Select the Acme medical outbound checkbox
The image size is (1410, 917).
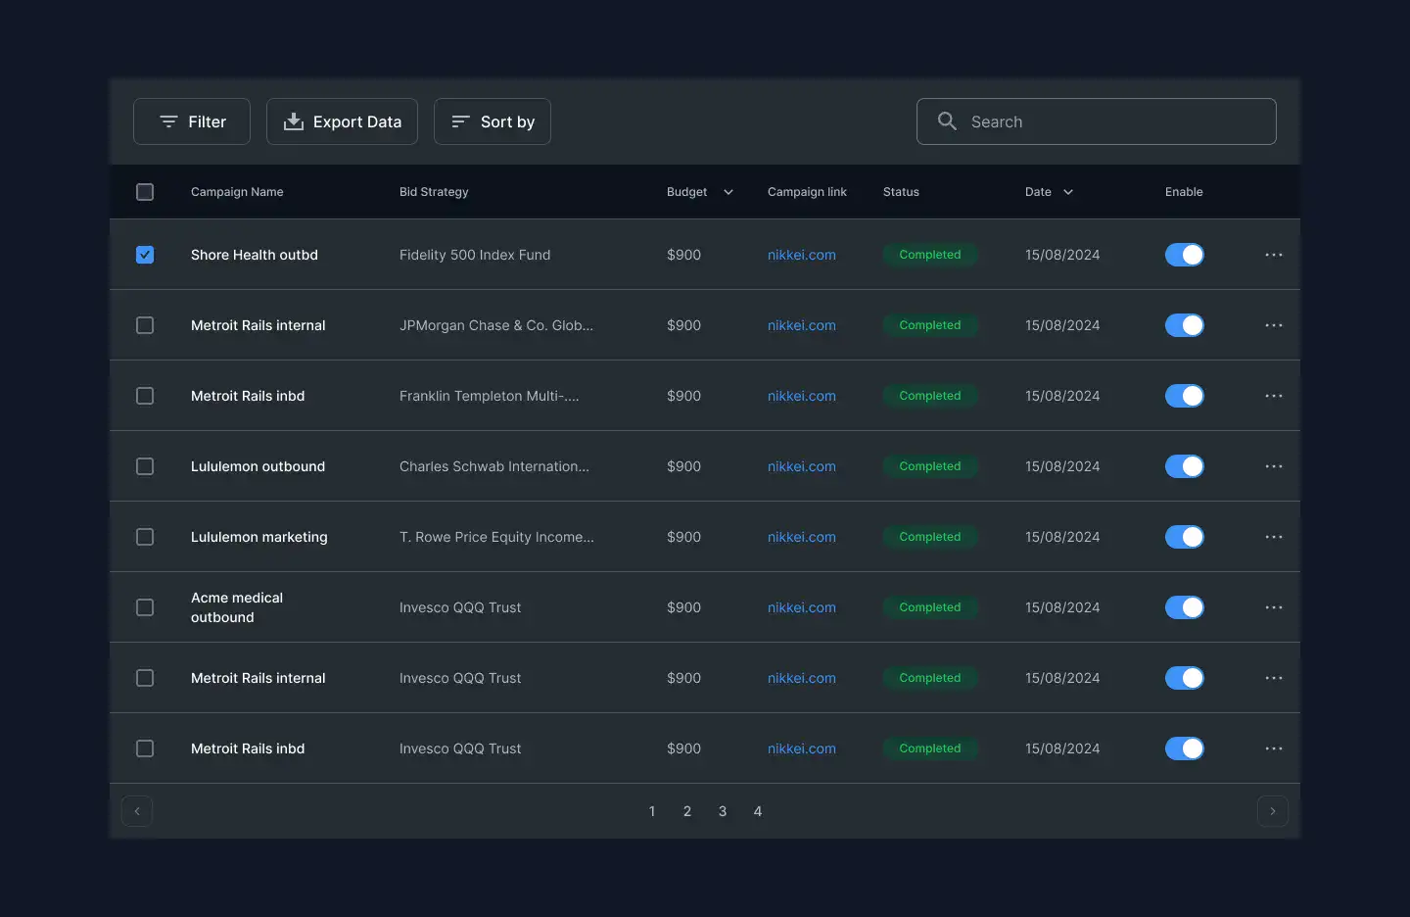(x=145, y=607)
